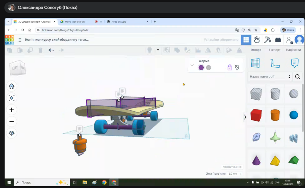Viewport: 305px width, 188px height.
Task: Select the red box shape thumbnail
Action: [256, 115]
